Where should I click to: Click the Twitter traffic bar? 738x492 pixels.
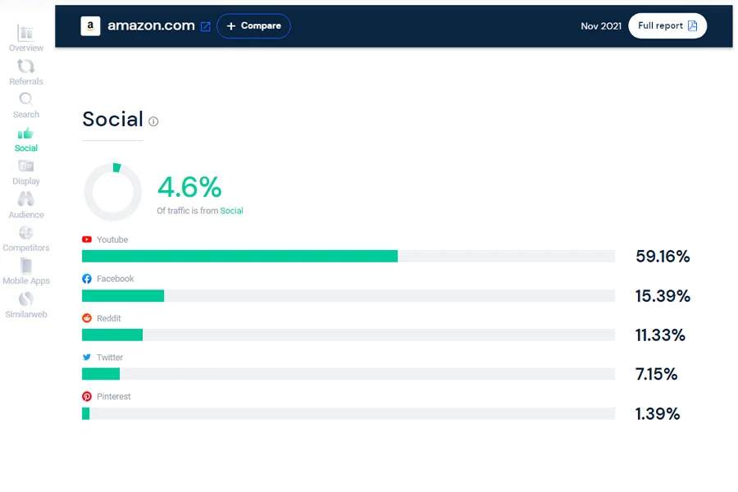pos(348,374)
